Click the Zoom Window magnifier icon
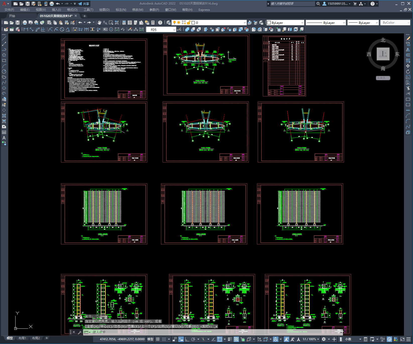The height and width of the screenshot is (344, 413). pyautogui.click(x=111, y=23)
